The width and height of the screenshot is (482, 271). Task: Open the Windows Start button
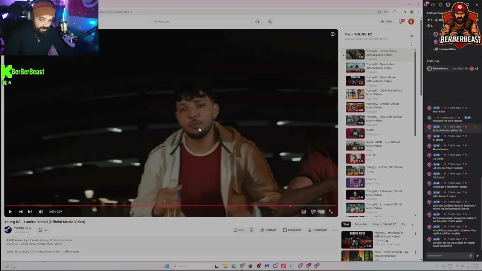pos(167,266)
